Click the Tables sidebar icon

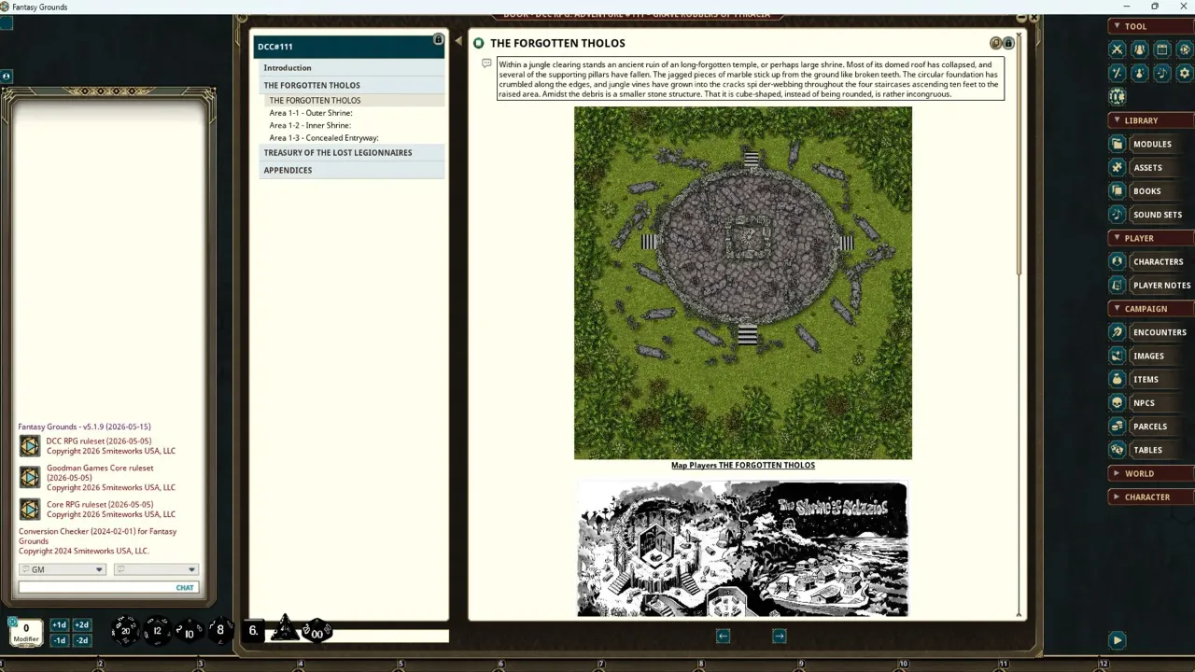[1118, 449]
